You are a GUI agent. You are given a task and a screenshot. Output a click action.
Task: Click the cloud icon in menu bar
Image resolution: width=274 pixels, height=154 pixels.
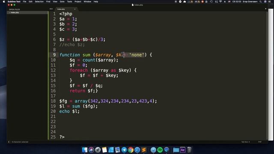click(x=185, y=2)
